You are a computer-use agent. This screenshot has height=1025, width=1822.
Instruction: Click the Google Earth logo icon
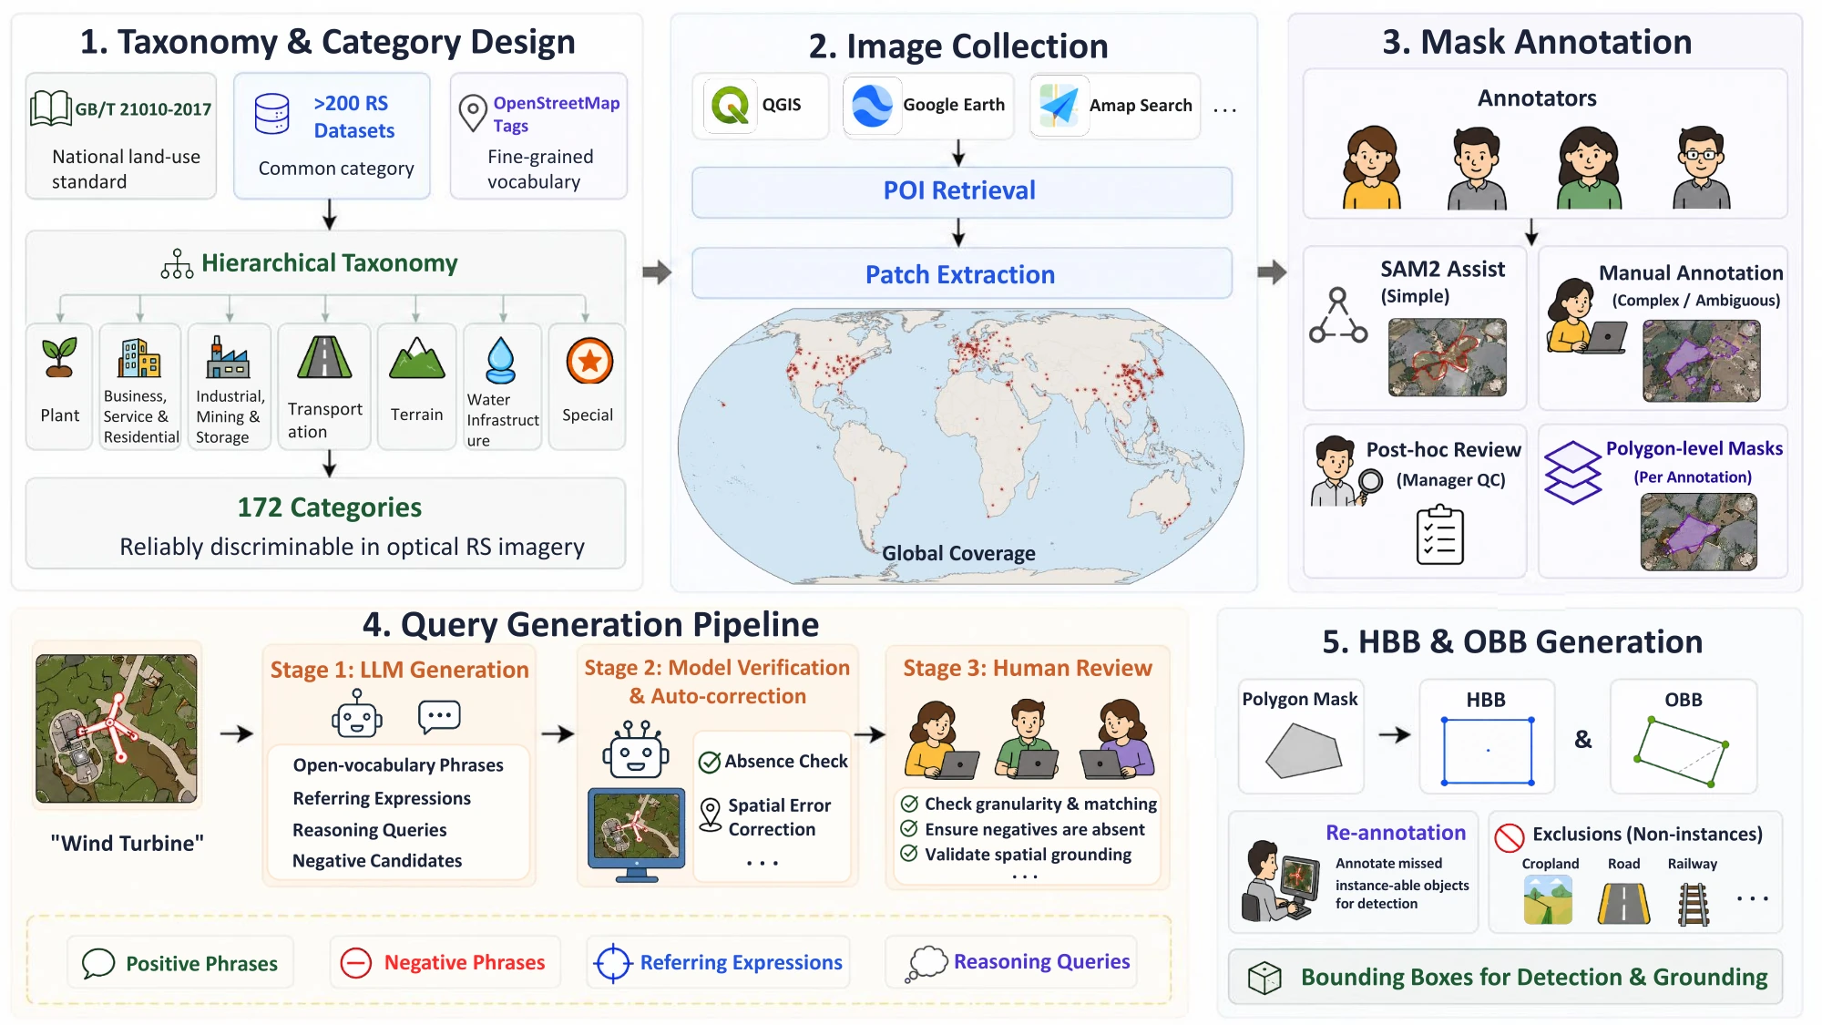pyautogui.click(x=871, y=106)
